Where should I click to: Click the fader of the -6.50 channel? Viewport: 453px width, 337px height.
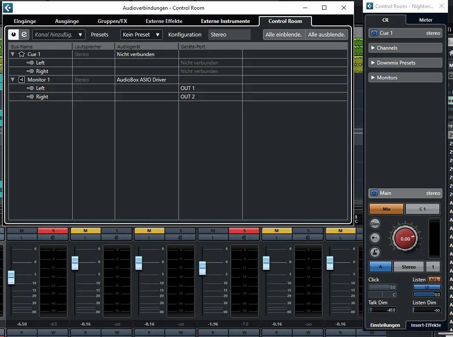[x=11, y=278]
